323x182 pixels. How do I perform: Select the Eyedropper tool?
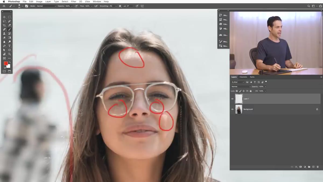[x=9, y=25]
